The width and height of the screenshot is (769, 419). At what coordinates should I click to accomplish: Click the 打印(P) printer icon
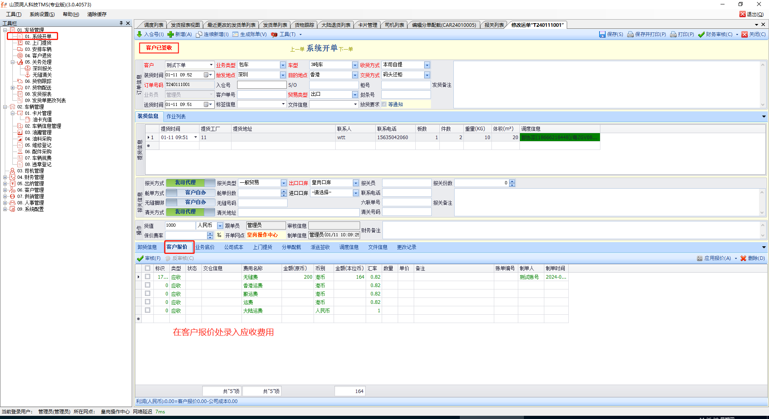(673, 34)
